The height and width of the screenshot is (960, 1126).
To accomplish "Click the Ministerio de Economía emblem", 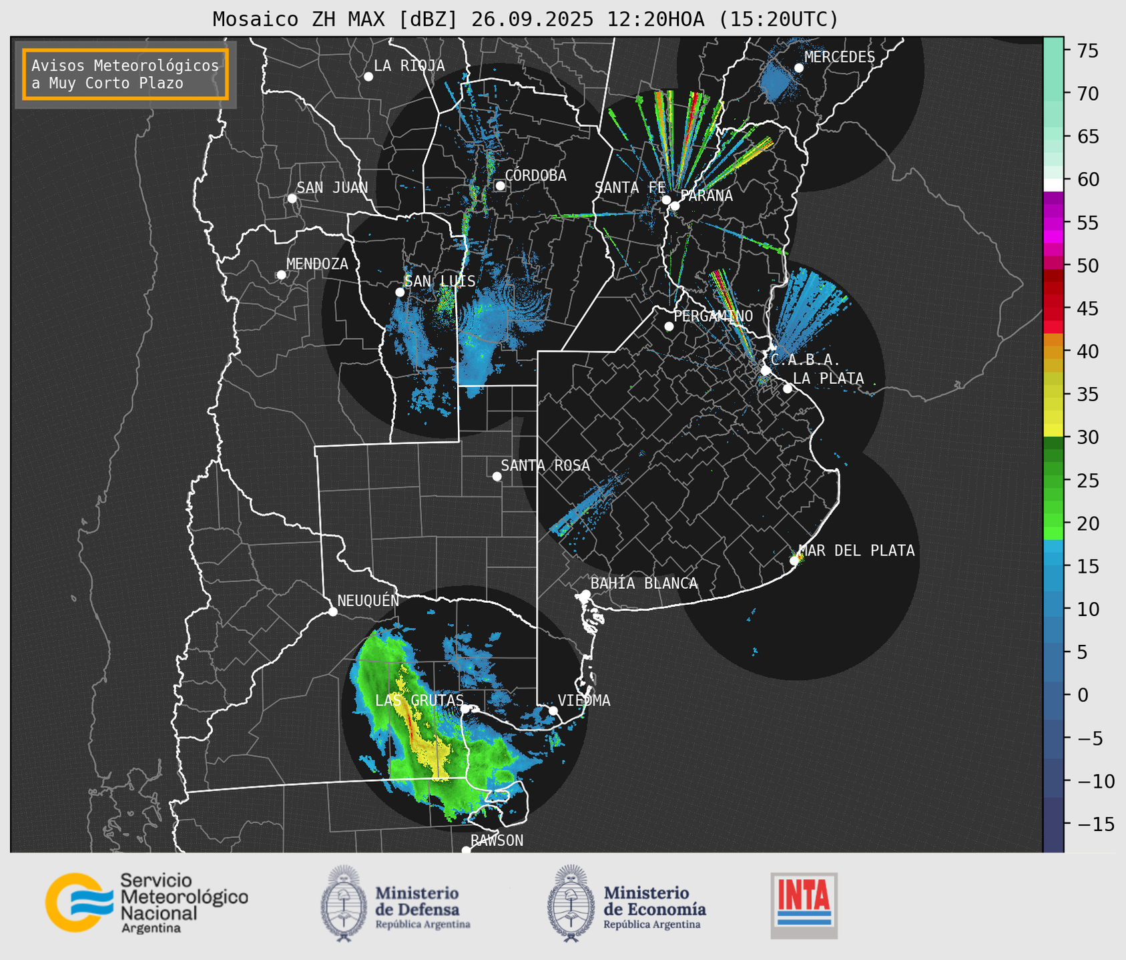I will tap(571, 904).
